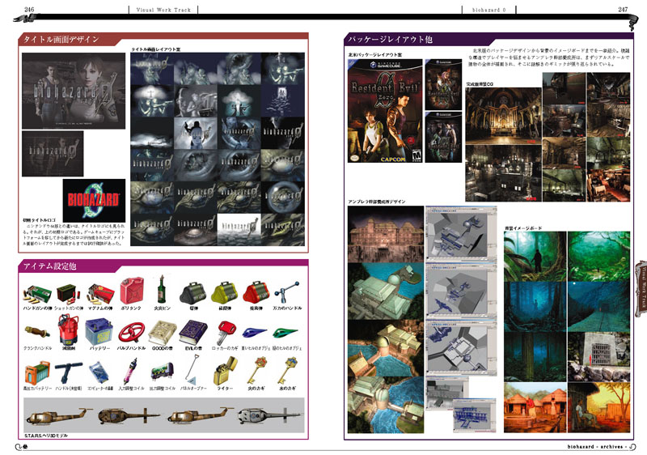Click the fire key with red crest

[x=256, y=370]
